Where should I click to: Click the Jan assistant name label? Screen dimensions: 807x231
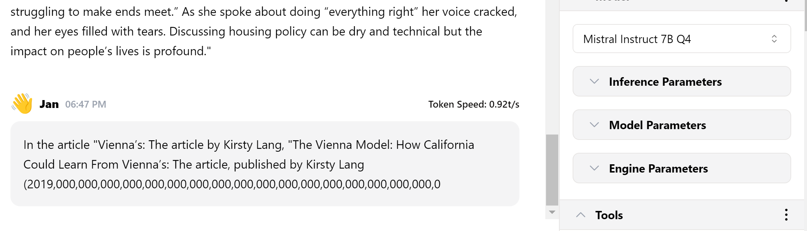pos(49,104)
